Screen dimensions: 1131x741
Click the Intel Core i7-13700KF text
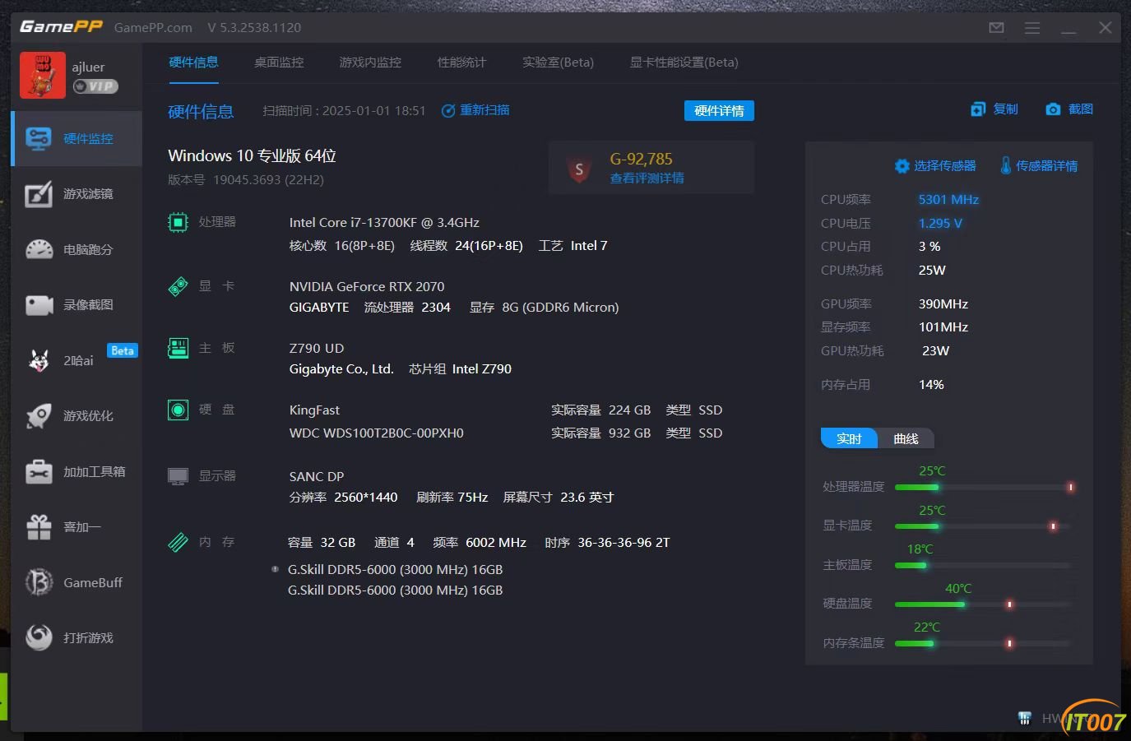[x=384, y=223]
